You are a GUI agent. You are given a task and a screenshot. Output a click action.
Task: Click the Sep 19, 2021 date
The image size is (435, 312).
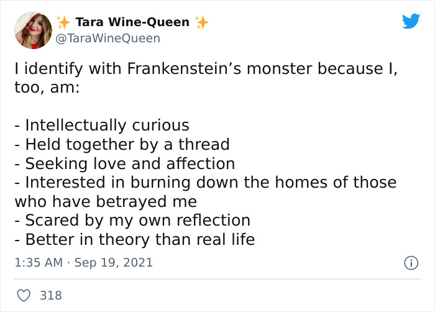(x=114, y=263)
